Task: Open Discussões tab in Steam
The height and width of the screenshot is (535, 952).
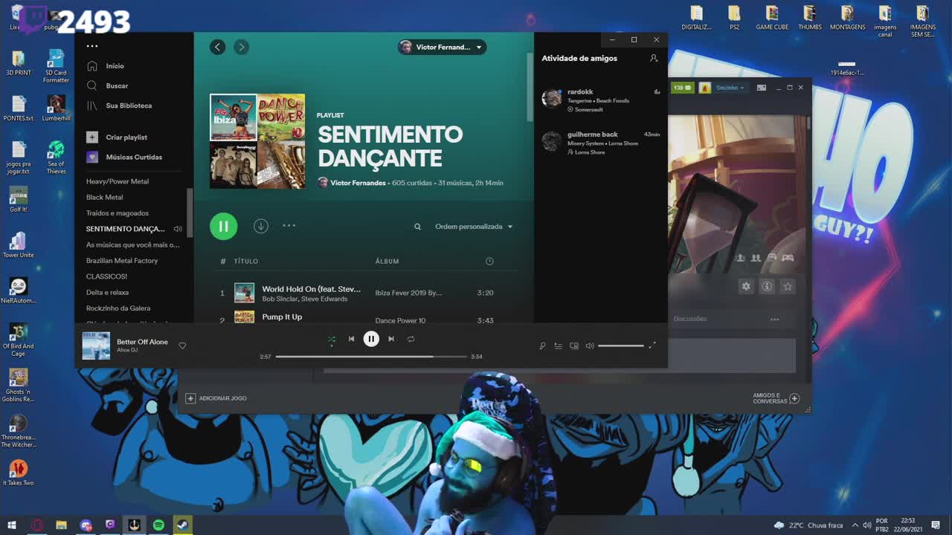Action: pos(690,319)
